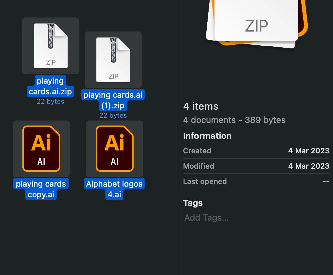333x275 pixels.
Task: Click '4 documents - 389 bytes' summary
Action: [x=234, y=120]
